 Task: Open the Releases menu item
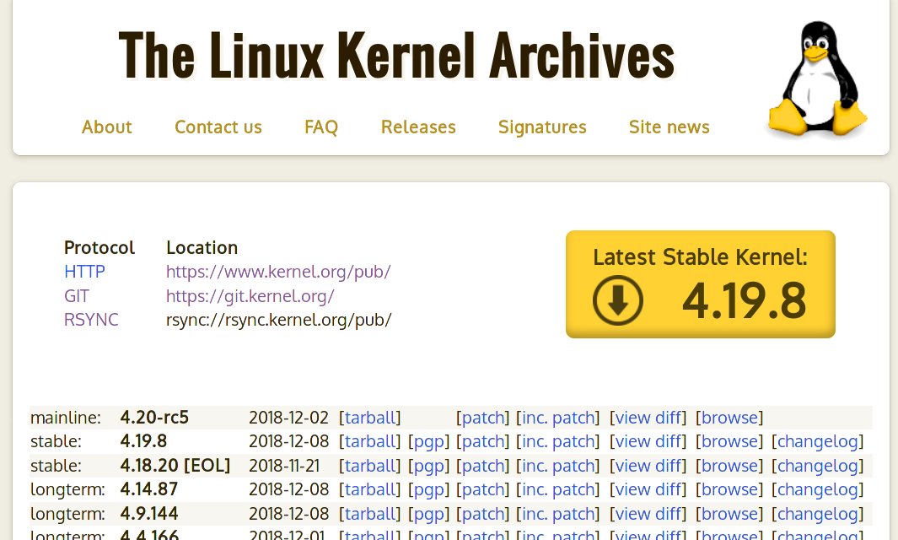coord(419,127)
